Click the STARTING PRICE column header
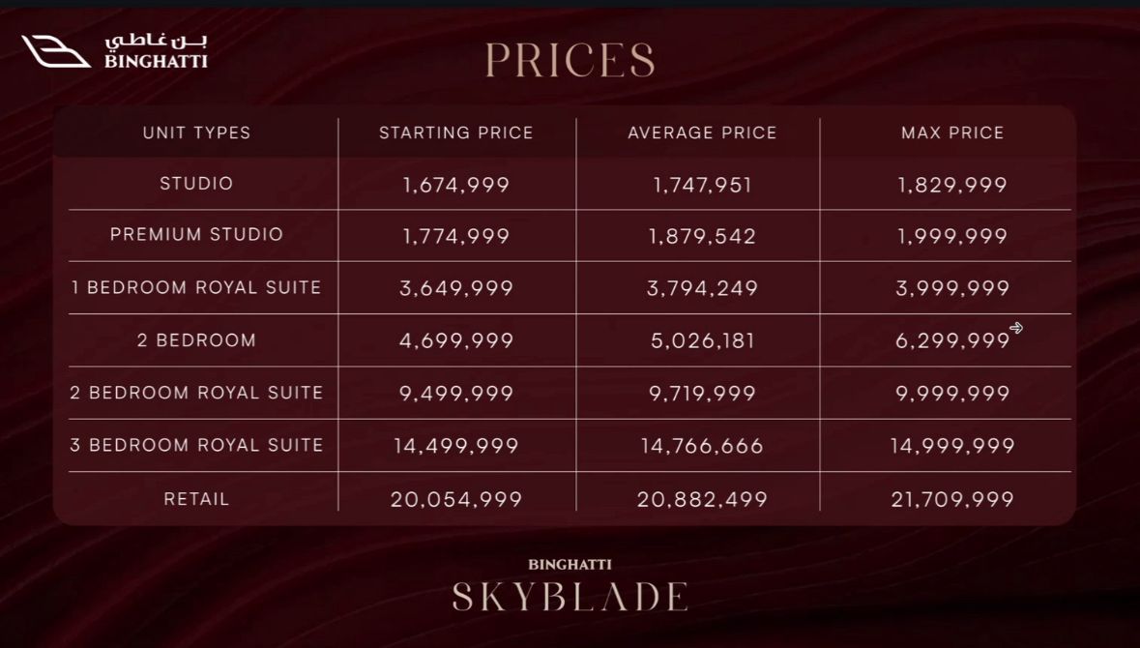The width and height of the screenshot is (1140, 648). 456,133
